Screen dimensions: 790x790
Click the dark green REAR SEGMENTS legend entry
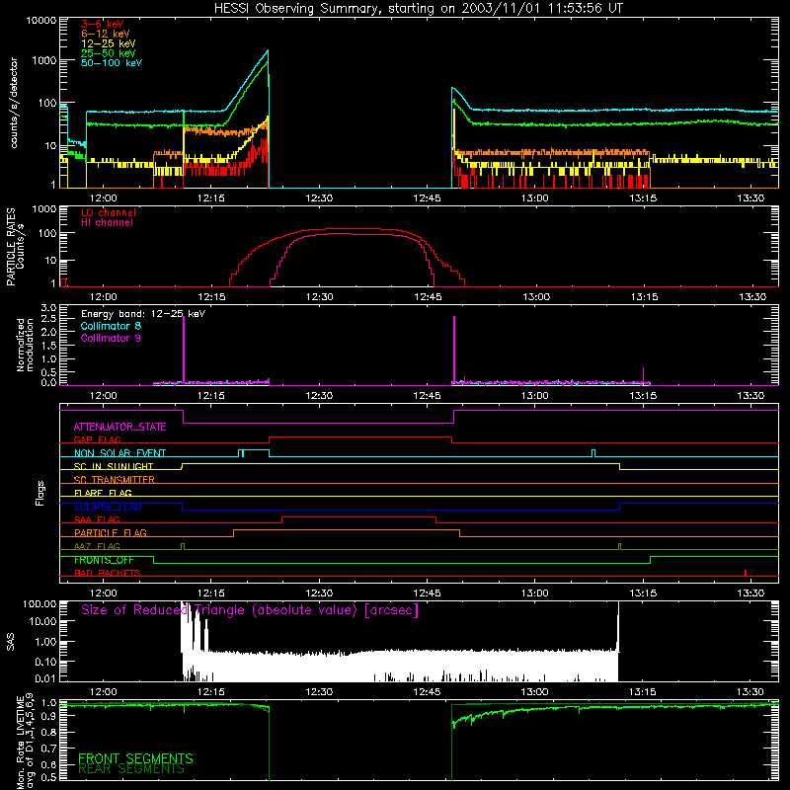click(x=131, y=769)
